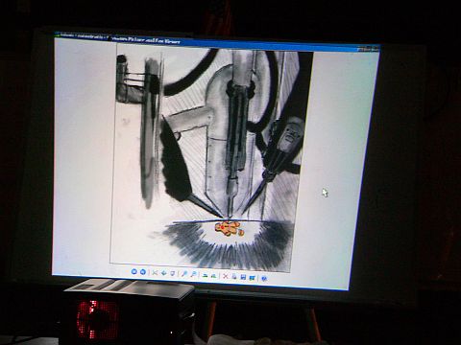Select the Best Fit view icon

click(x=155, y=273)
